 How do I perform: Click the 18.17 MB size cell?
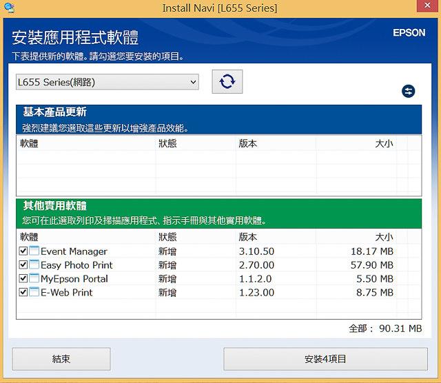(372, 251)
